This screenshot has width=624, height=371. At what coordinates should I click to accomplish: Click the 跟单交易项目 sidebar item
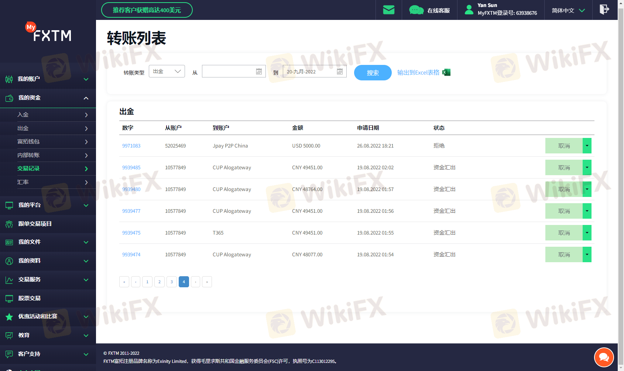pyautogui.click(x=48, y=224)
